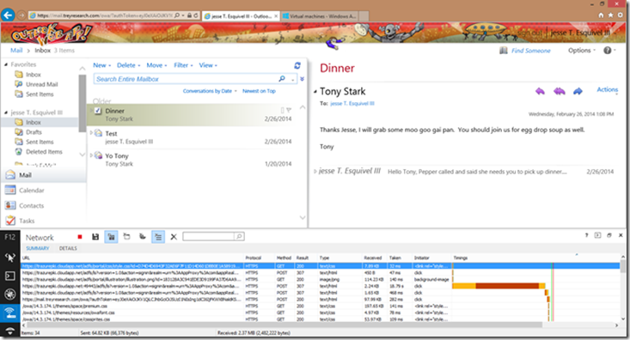Stop network capture with red button
Image resolution: width=630 pixels, height=340 pixels.
80,237
